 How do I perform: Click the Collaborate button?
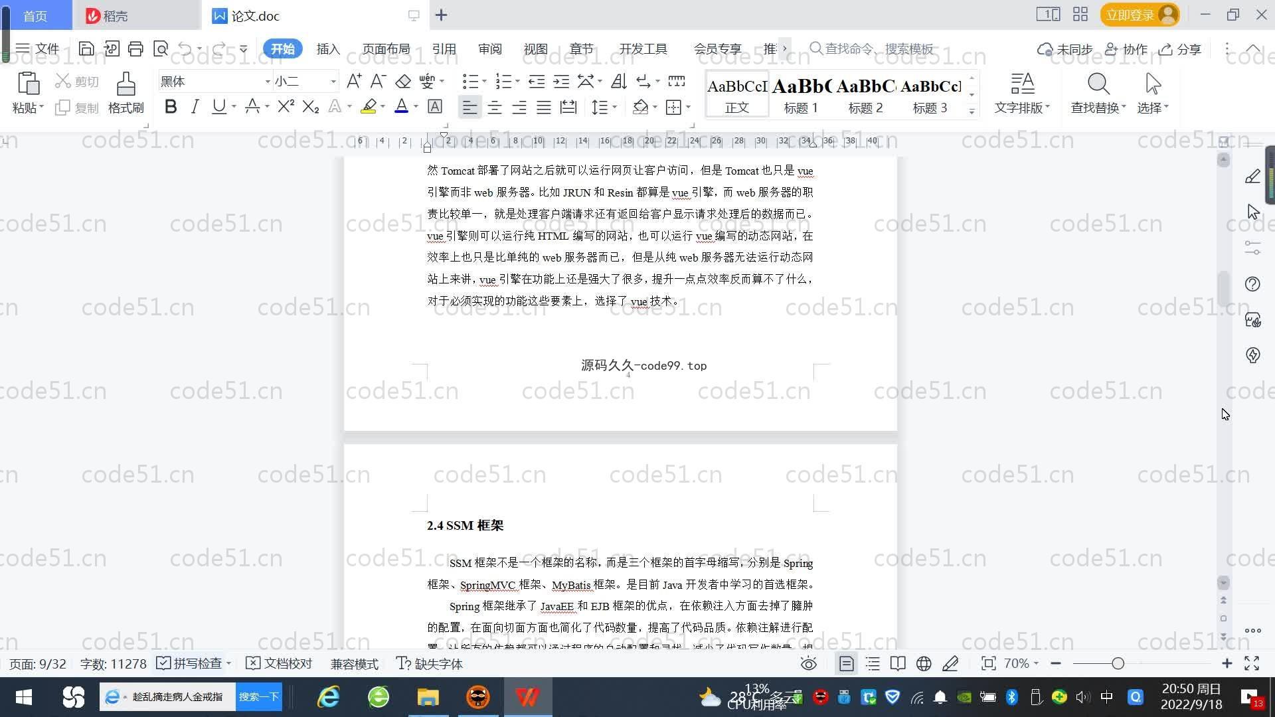(1126, 49)
